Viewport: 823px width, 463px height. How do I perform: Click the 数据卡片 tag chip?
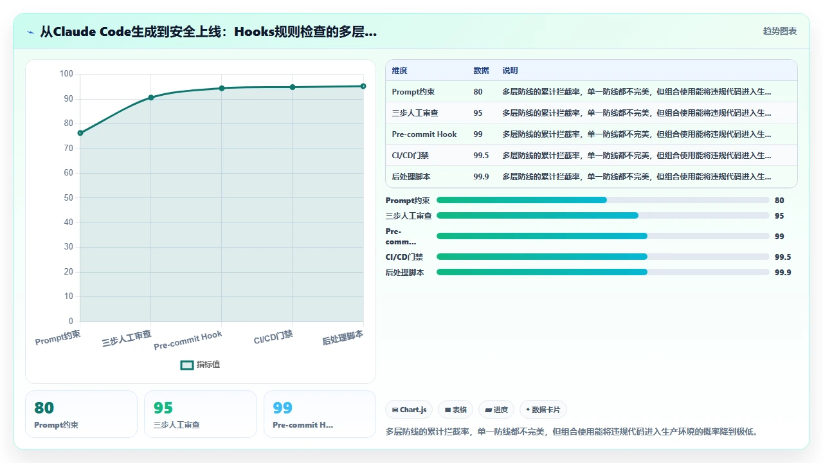543,410
